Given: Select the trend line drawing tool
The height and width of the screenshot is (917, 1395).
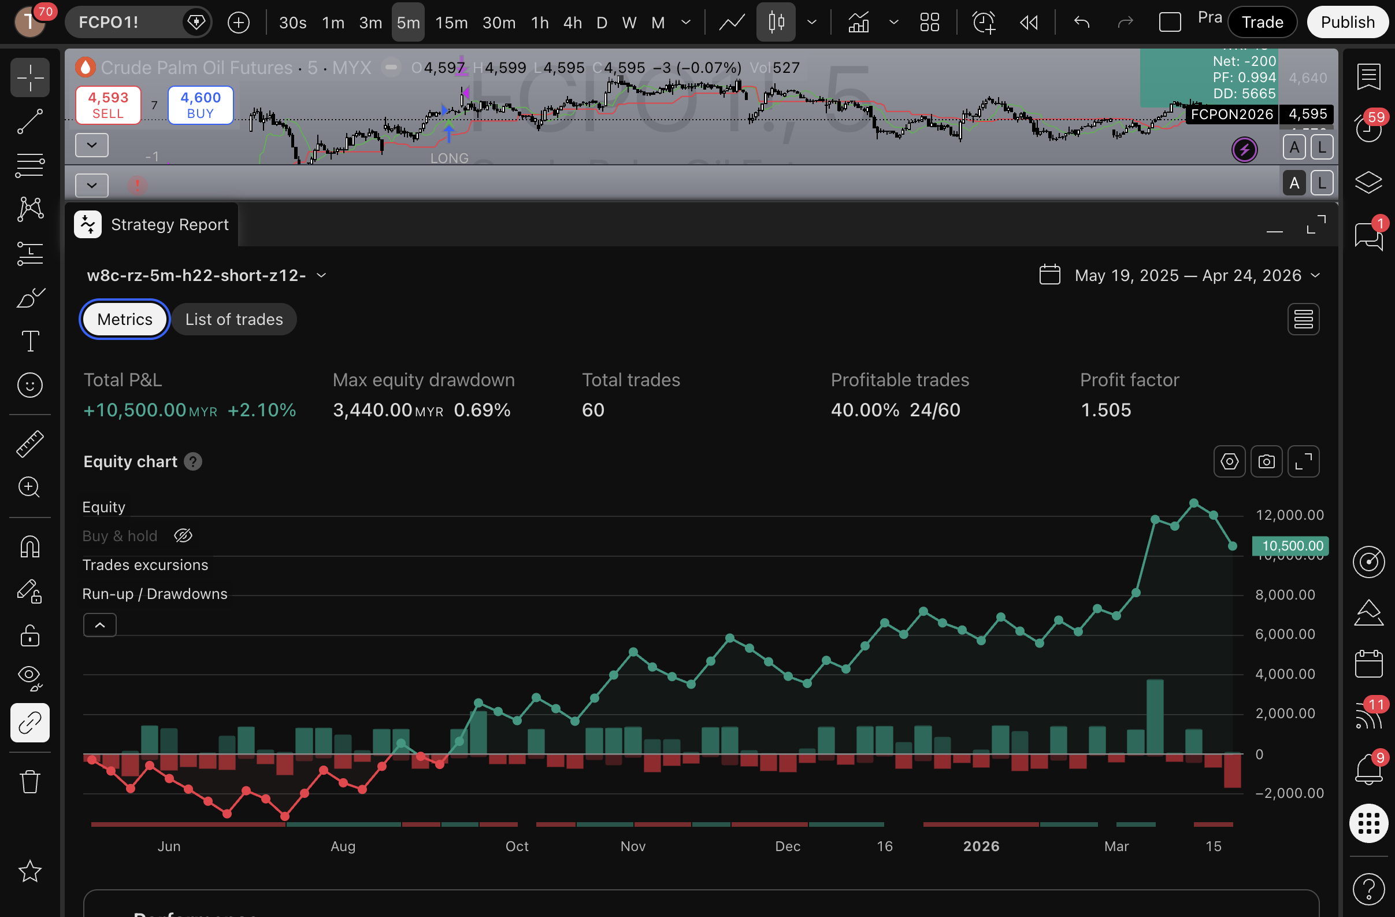Looking at the screenshot, I should point(29,121).
